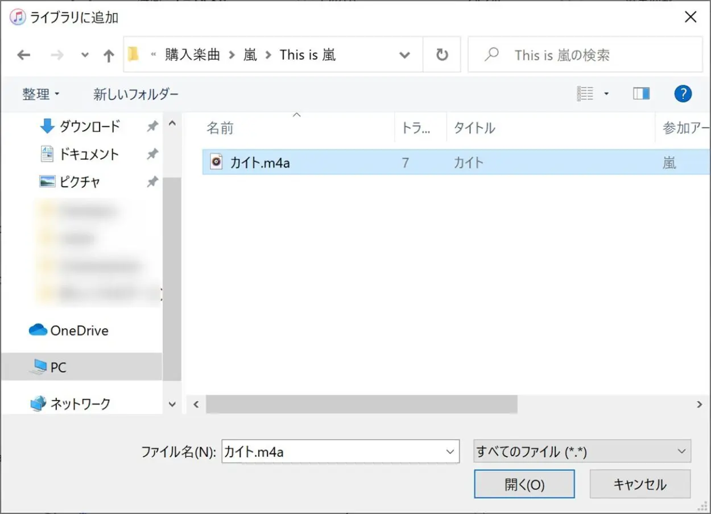Click the pin icon beside ドキュメント

point(152,154)
